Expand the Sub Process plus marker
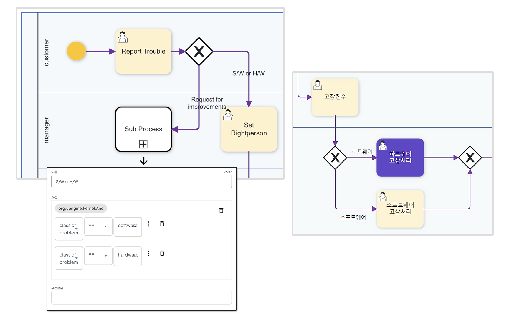Image resolution: width=509 pixels, height=321 pixels. click(x=143, y=144)
